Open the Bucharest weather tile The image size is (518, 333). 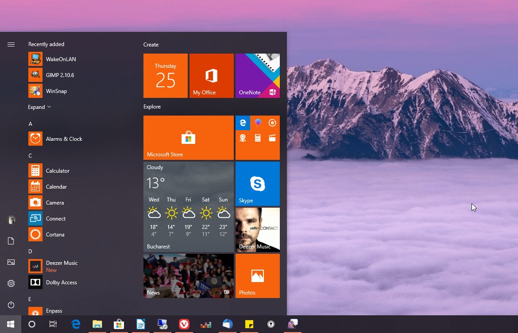[x=188, y=207]
